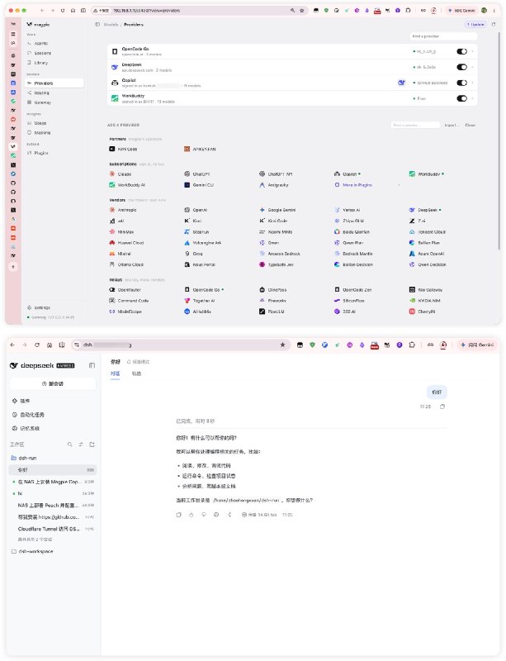The width and height of the screenshot is (506, 661).
Task: Open Usage in magpie sidebar
Action: pos(40,123)
